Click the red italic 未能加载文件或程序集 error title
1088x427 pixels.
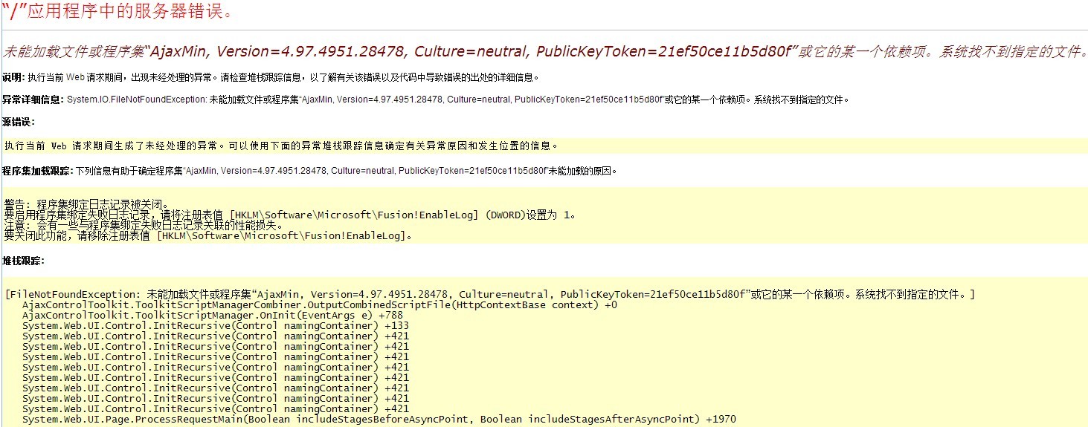[544, 52]
